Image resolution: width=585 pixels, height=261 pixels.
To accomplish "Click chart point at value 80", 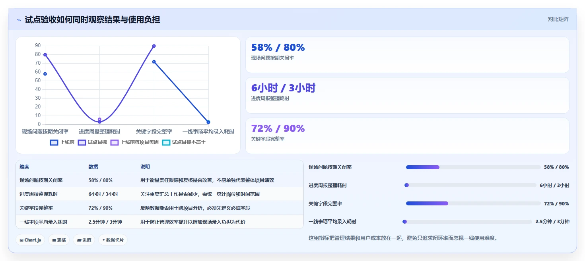I will click(45, 54).
